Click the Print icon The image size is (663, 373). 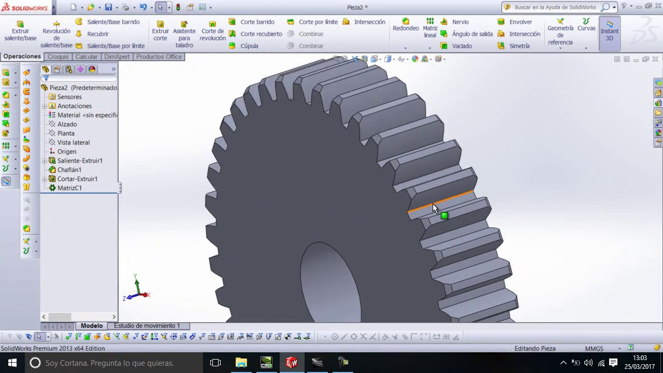coord(125,7)
